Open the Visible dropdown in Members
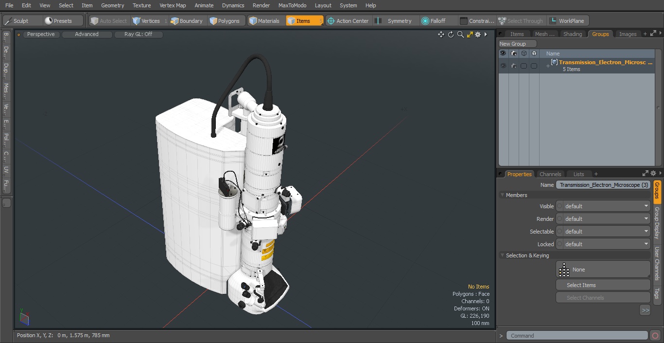Screen dimensions: 664x343 pos(603,206)
